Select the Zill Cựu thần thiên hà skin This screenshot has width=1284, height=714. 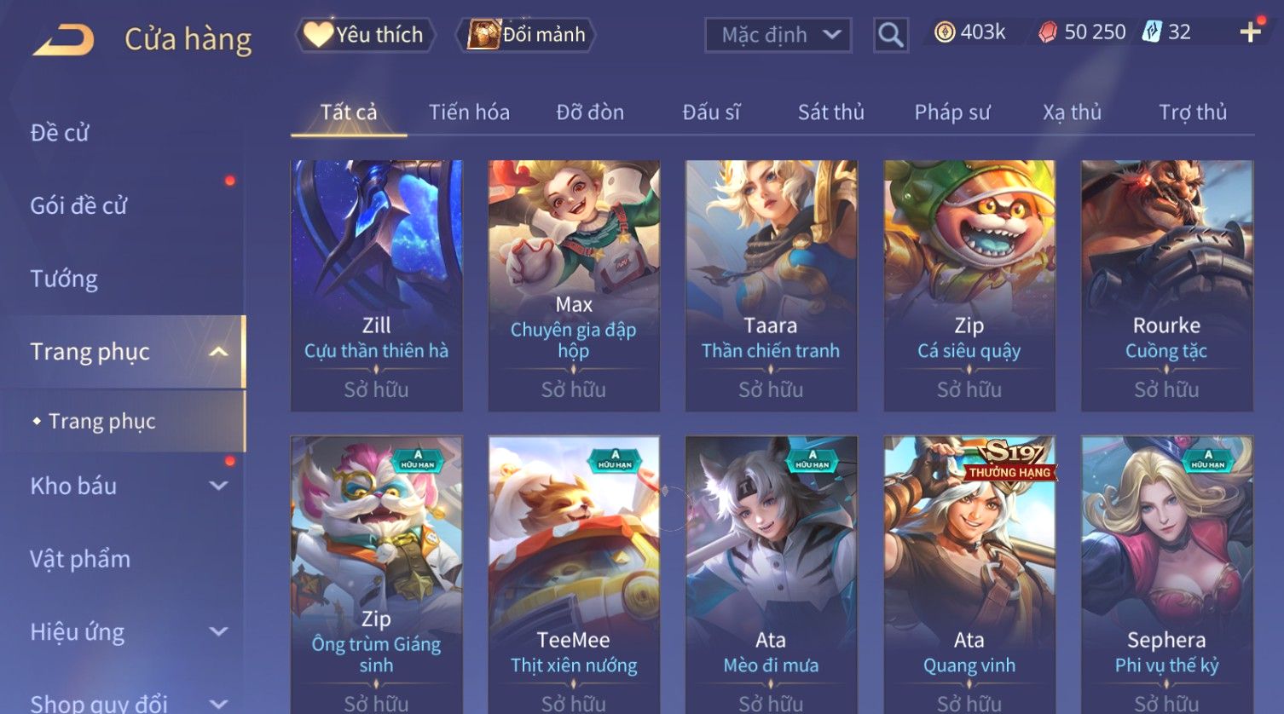376,285
